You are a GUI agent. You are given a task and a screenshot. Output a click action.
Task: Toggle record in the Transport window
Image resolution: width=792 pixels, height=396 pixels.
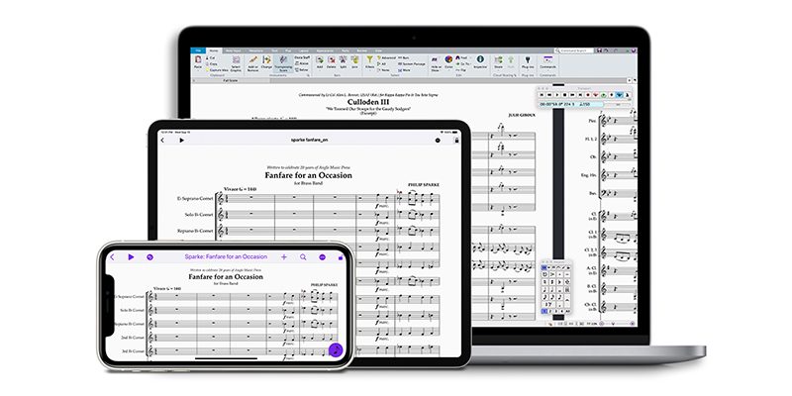click(588, 95)
